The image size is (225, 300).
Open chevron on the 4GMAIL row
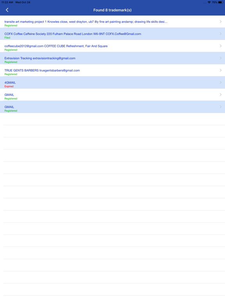click(221, 82)
